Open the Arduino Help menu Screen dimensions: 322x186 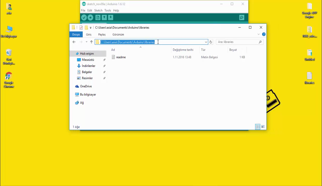point(116,10)
